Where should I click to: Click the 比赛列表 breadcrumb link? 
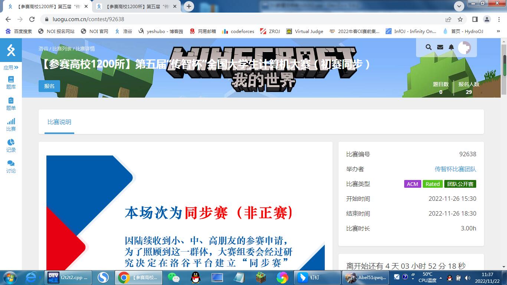(x=62, y=49)
